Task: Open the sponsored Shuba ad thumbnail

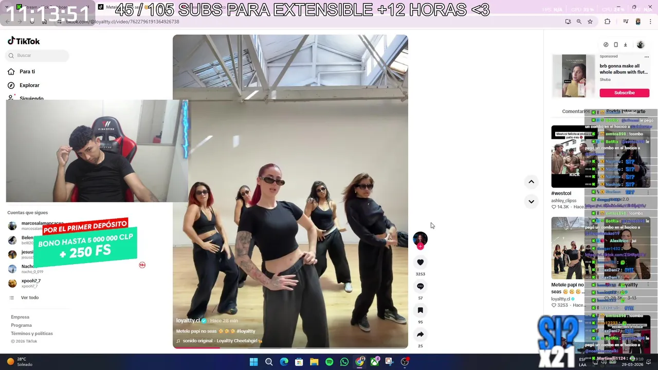Action: pos(574,76)
